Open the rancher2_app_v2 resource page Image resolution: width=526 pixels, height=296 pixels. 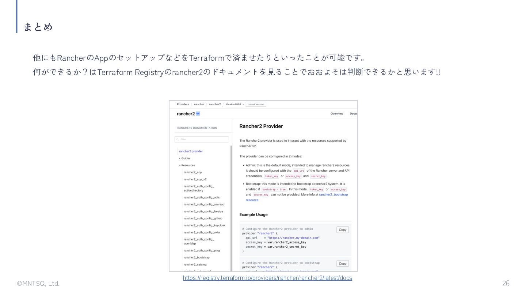(x=195, y=179)
